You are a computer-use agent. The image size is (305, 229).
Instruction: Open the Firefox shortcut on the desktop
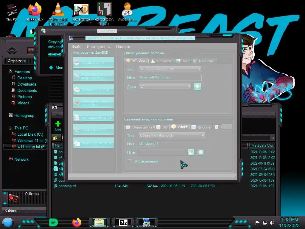point(35,12)
